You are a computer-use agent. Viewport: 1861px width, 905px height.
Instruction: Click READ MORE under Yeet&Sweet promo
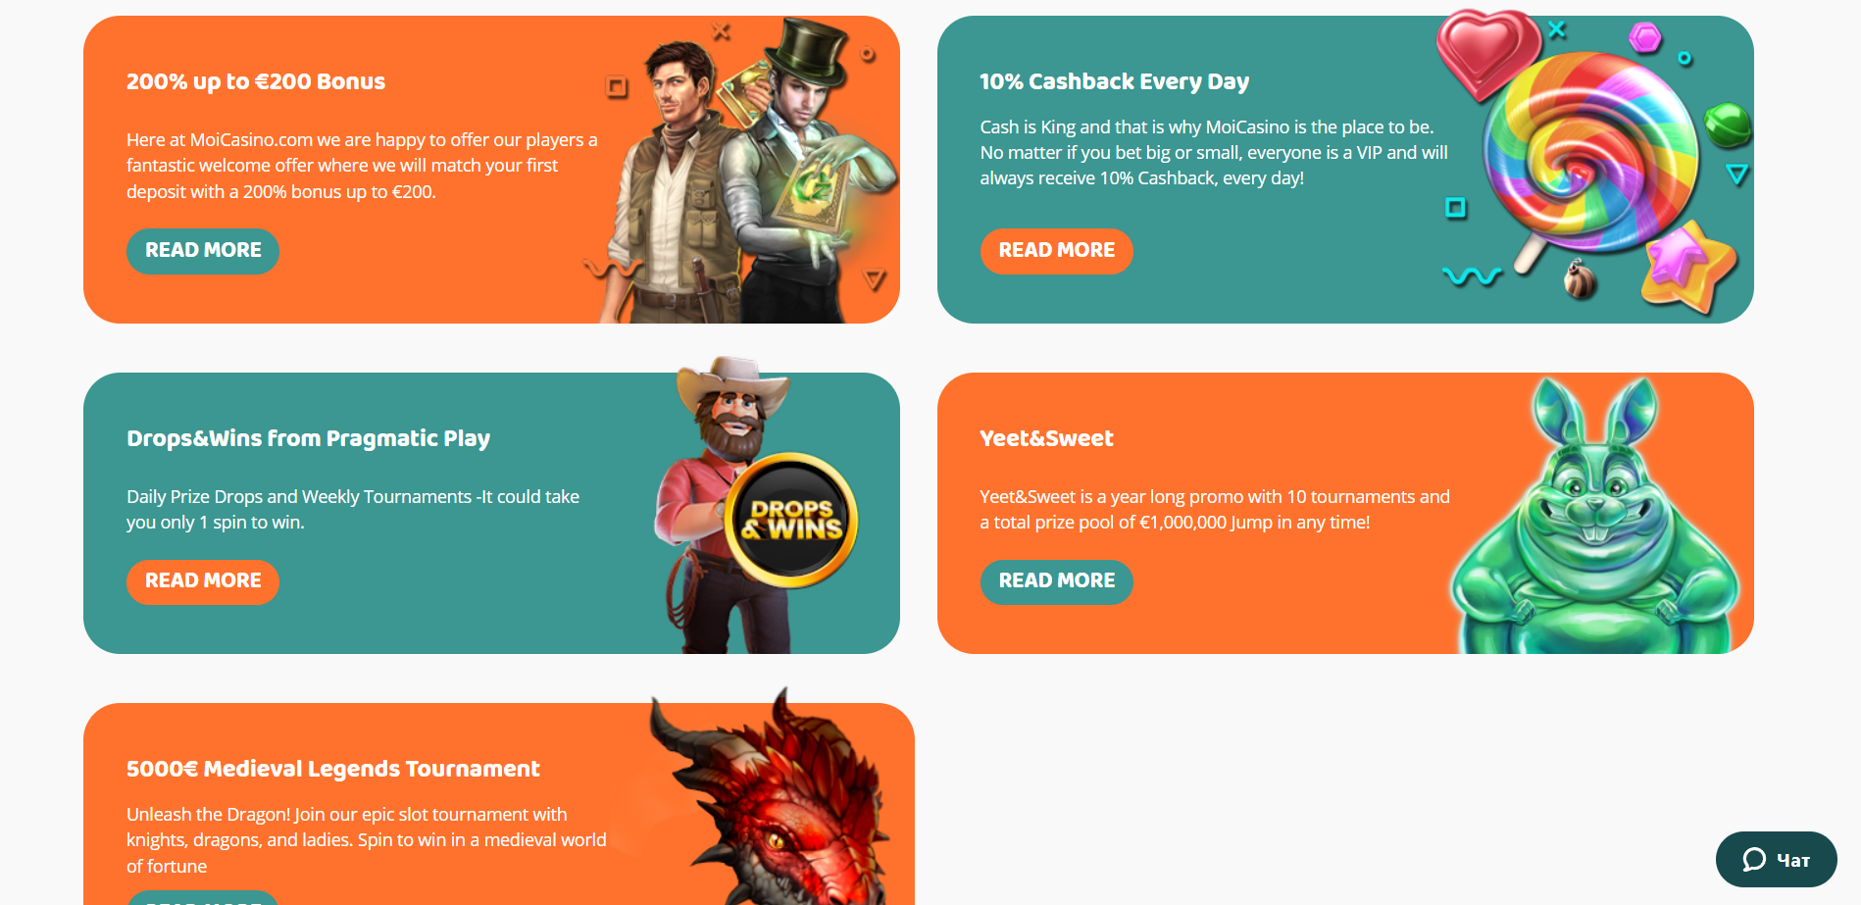pos(1056,581)
